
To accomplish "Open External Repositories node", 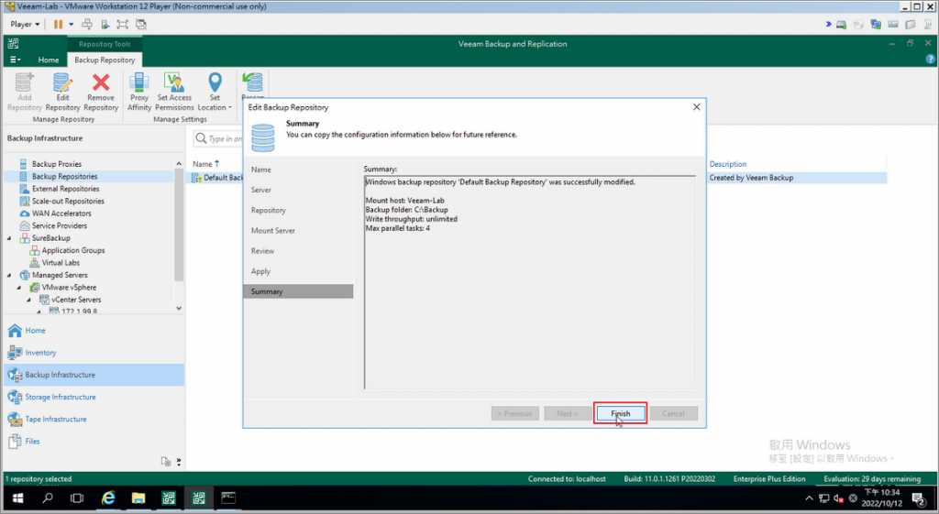I will 65,189.
